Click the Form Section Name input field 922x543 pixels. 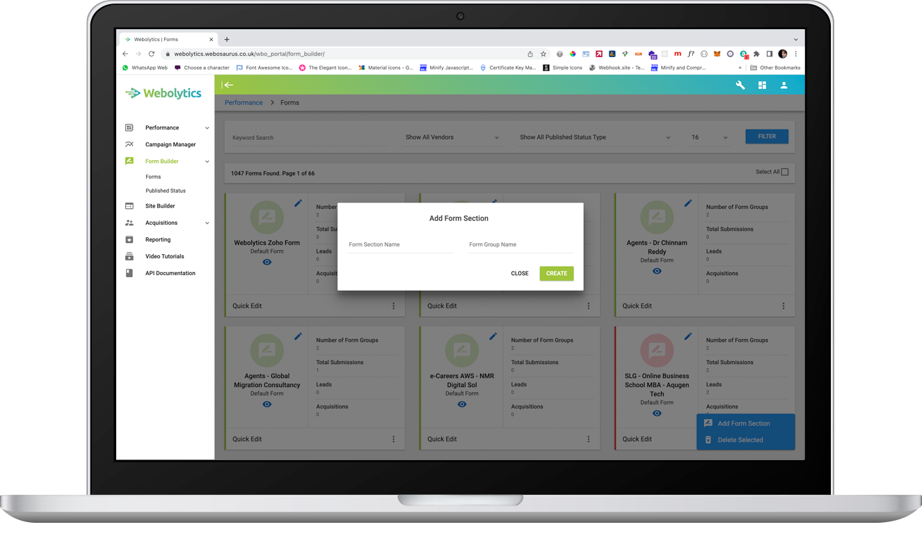tap(400, 245)
